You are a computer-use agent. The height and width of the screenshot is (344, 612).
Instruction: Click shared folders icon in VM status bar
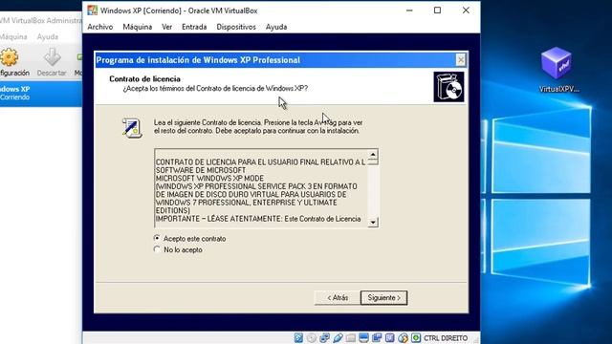pos(351,337)
